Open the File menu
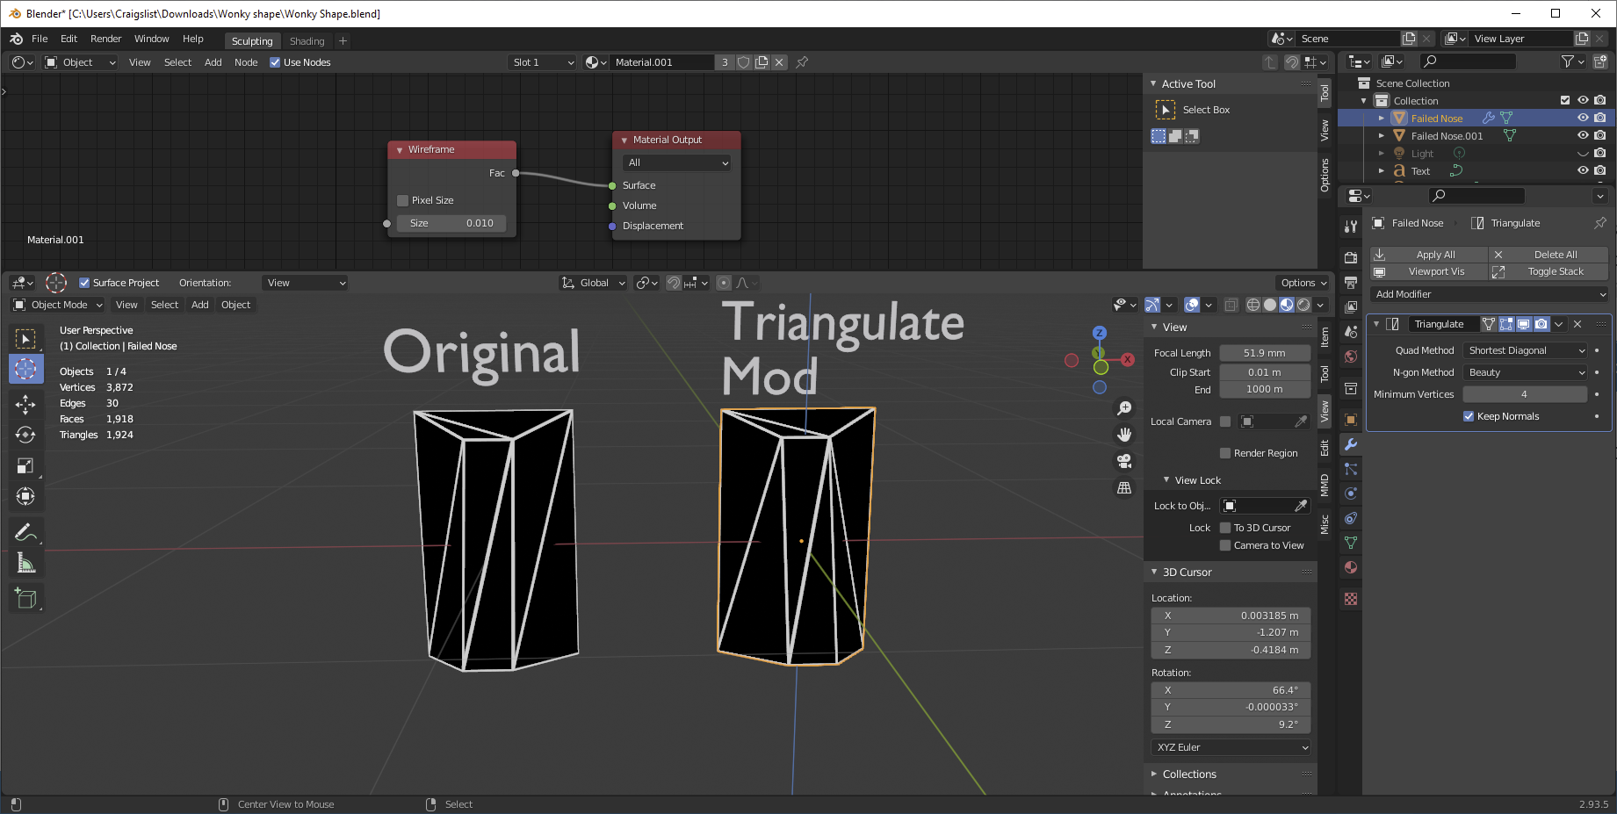 click(40, 39)
